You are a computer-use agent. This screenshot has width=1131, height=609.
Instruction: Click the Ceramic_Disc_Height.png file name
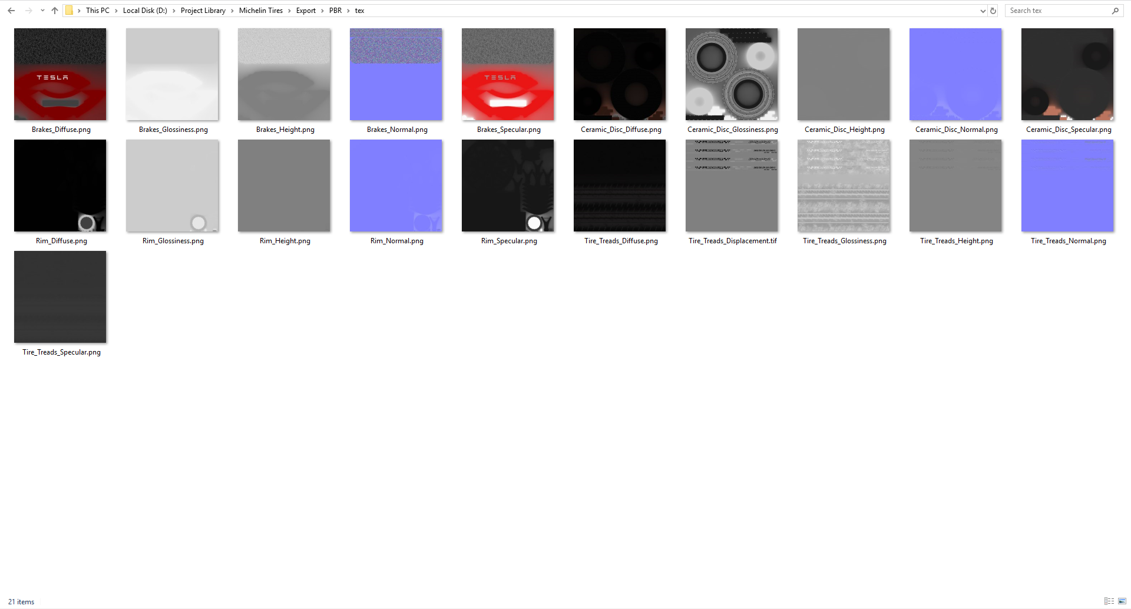pos(845,130)
